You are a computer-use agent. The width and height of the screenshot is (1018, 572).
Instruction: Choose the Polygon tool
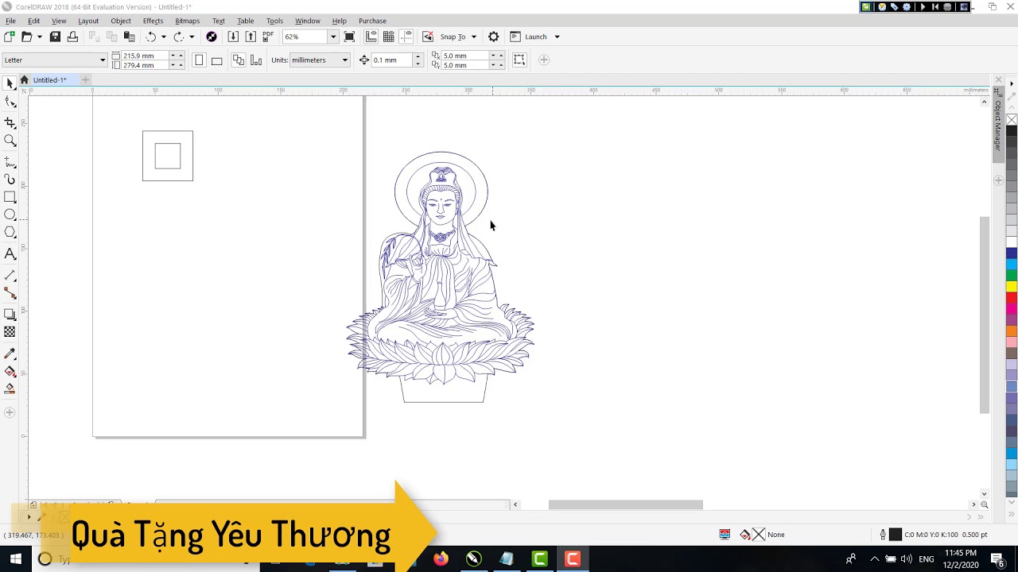pyautogui.click(x=10, y=233)
